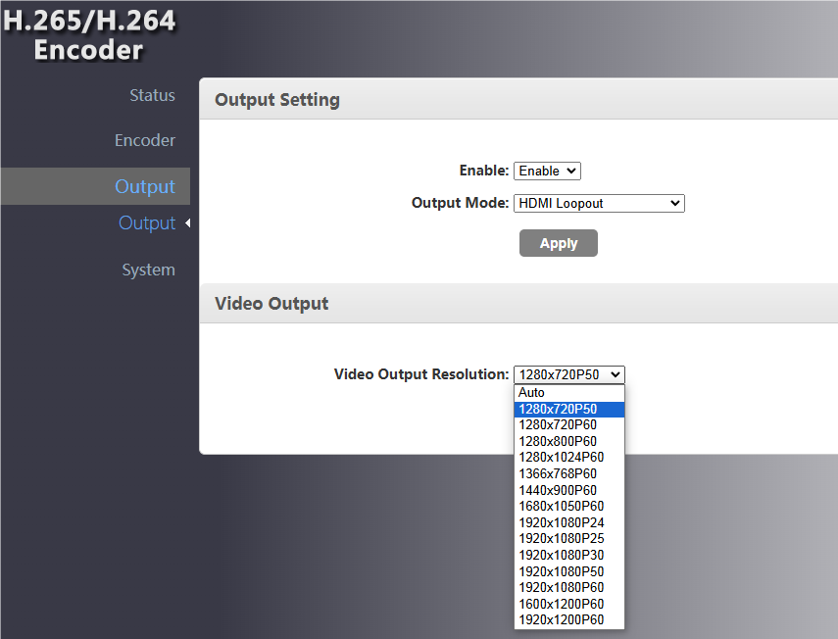Open the Output Mode HDMI Loopout dropdown
838x639 pixels.
pyautogui.click(x=599, y=203)
